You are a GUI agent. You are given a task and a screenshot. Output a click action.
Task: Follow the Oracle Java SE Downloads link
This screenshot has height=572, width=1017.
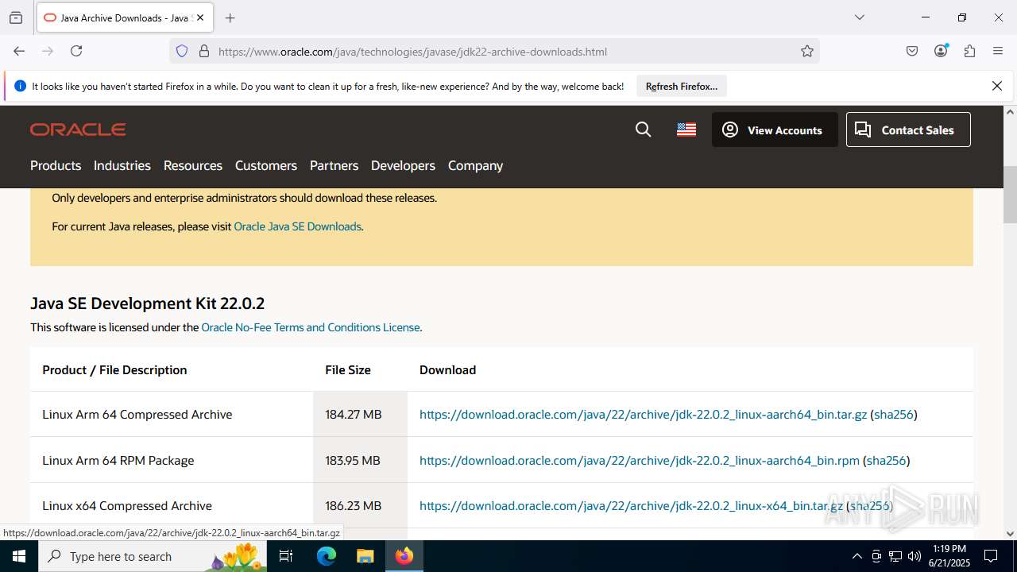tap(298, 226)
